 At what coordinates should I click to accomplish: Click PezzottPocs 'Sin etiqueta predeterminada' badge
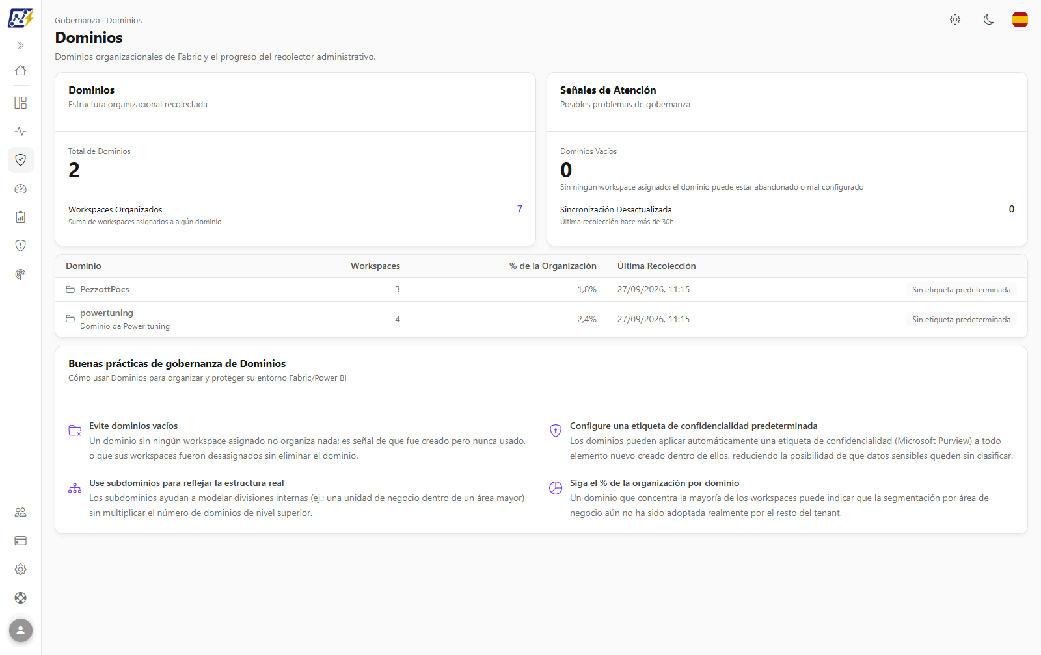pos(961,290)
